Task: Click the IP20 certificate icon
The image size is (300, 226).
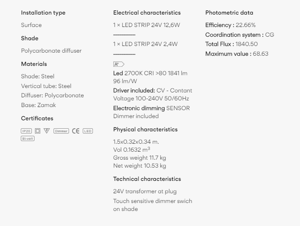Action: click(27, 131)
